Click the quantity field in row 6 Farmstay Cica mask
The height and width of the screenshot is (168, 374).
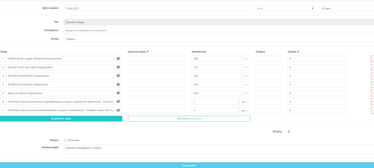215,101
